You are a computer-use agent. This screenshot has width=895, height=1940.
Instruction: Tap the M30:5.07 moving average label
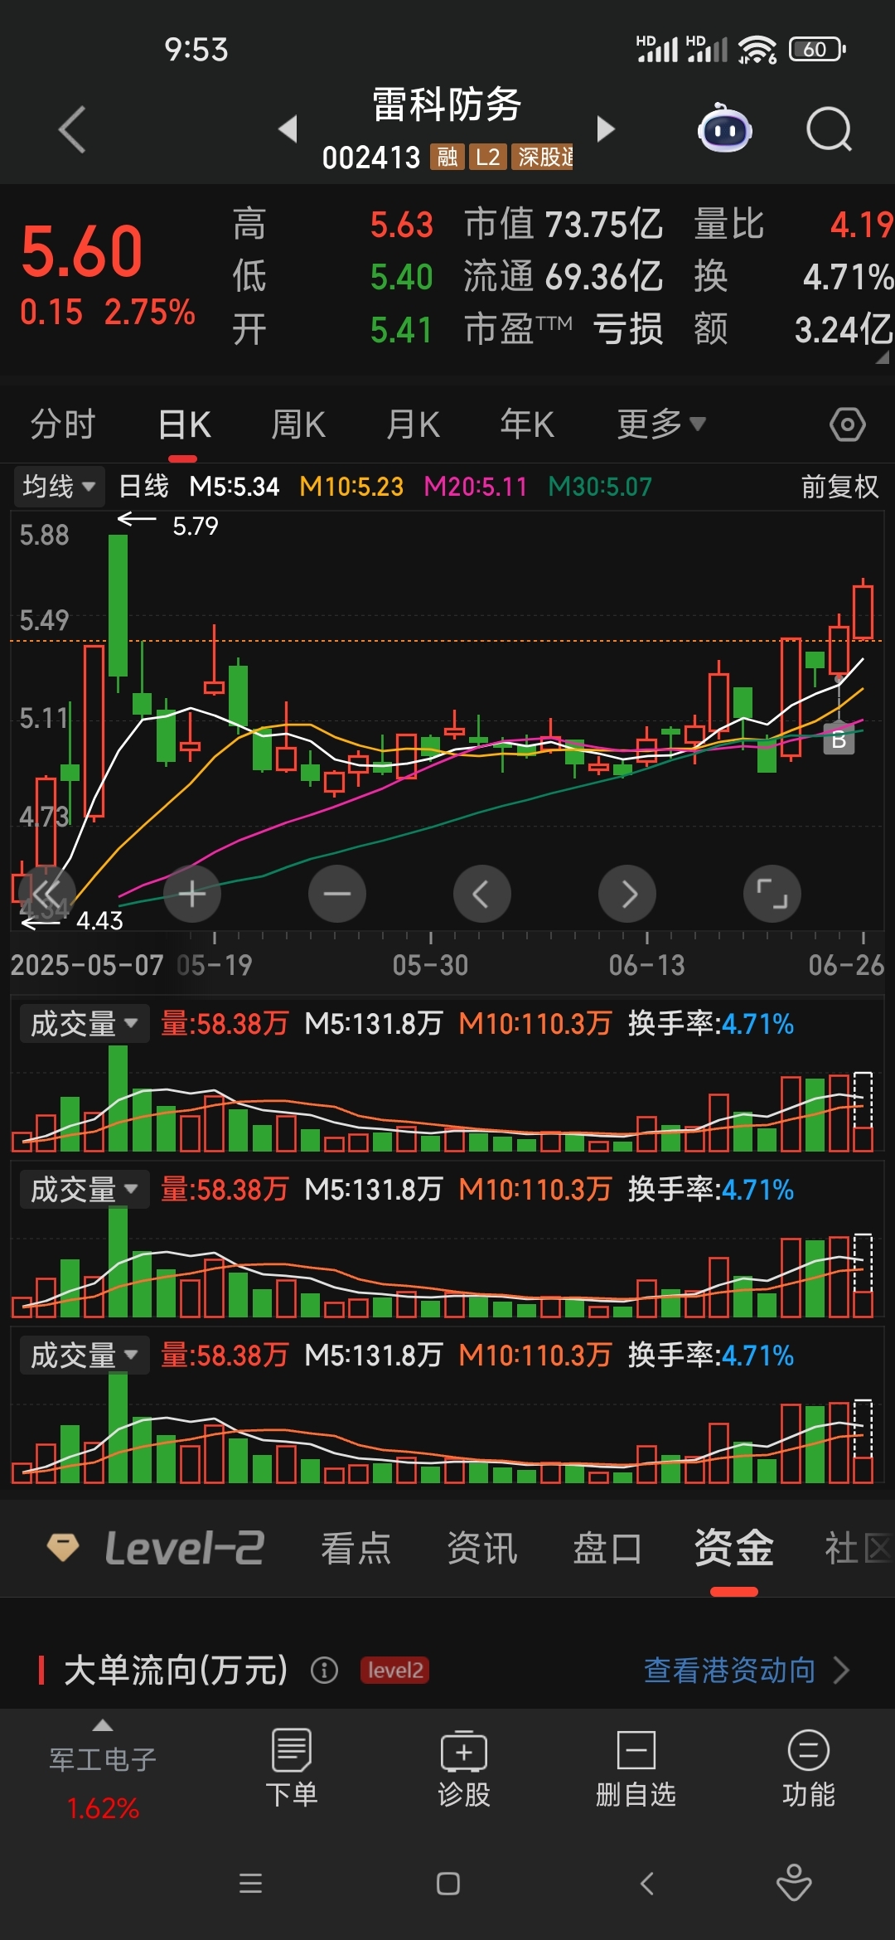pyautogui.click(x=600, y=487)
